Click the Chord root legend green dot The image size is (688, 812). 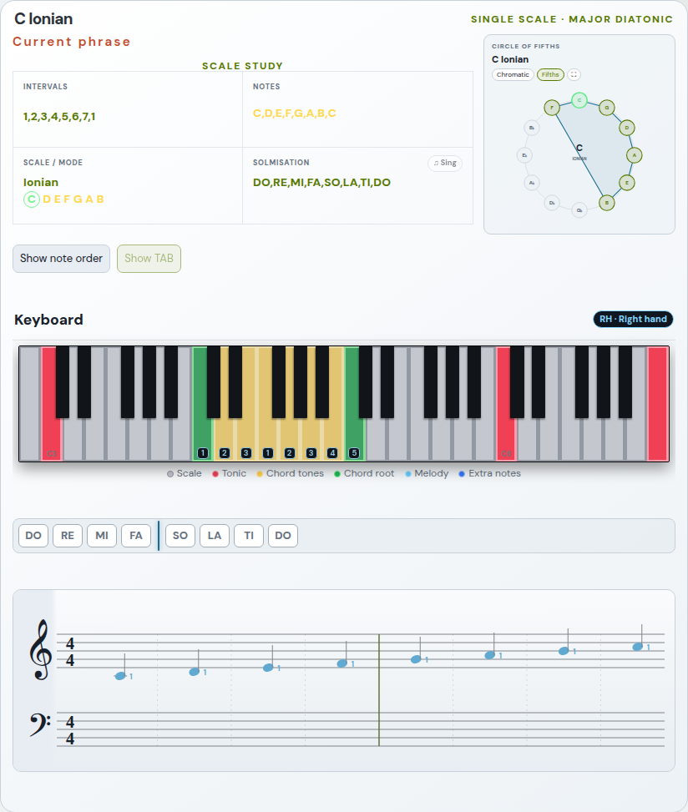point(337,474)
